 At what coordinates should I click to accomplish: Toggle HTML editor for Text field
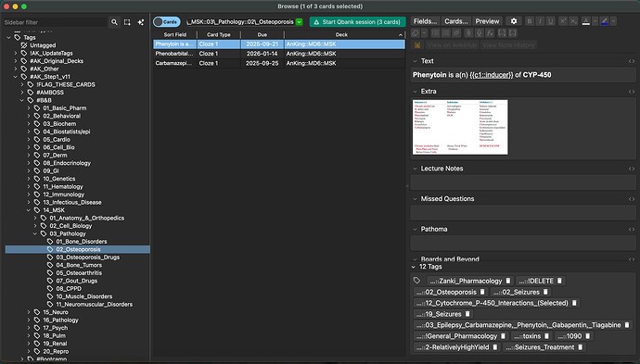632,61
